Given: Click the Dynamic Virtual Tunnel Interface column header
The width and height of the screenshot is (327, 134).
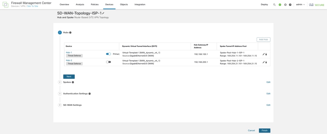Looking at the screenshot, I should pyautogui.click(x=139, y=46).
